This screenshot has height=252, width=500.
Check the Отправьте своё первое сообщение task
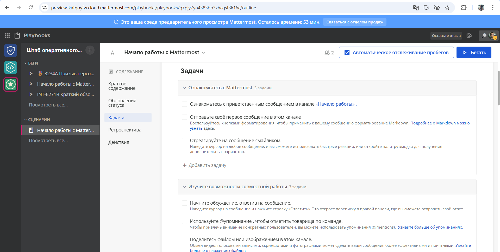pyautogui.click(x=185, y=117)
